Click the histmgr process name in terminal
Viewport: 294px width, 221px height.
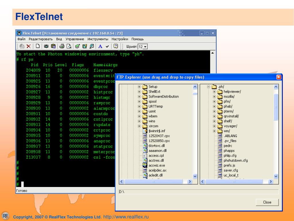(102, 98)
